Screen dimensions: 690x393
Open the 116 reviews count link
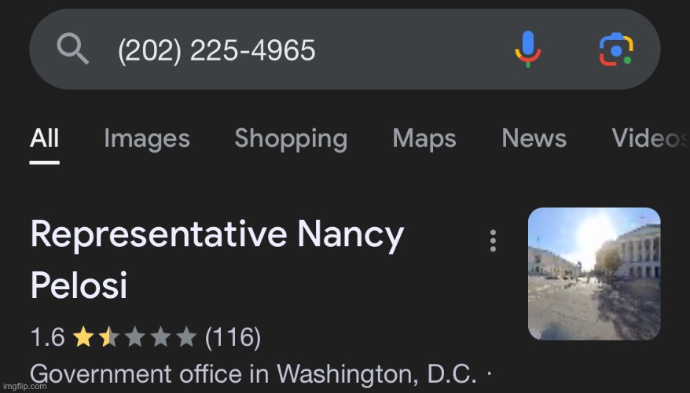tap(233, 338)
